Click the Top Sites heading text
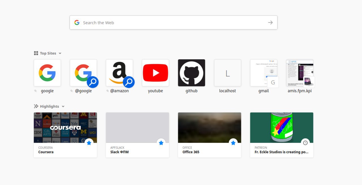This screenshot has height=185, width=362. (48, 53)
